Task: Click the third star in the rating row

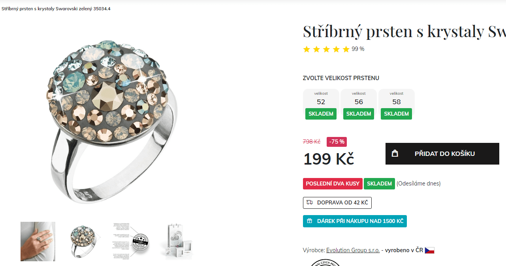Action: [x=326, y=49]
